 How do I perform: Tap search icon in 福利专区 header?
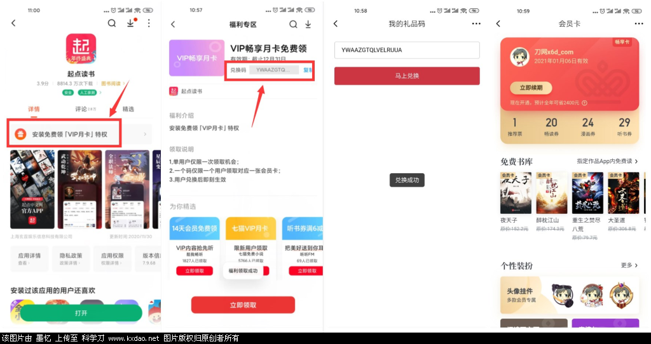coord(293,24)
